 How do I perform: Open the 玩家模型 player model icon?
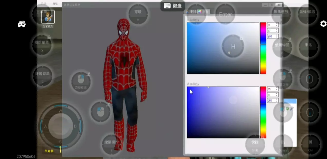pos(48,17)
